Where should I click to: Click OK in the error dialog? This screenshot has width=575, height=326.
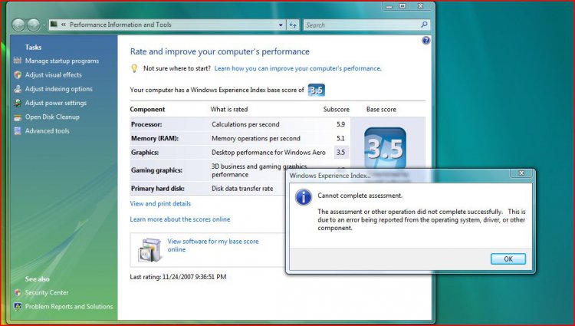click(508, 259)
